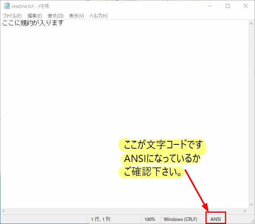Minimize the メモ帳 window
The image size is (255, 224).
click(x=210, y=6)
